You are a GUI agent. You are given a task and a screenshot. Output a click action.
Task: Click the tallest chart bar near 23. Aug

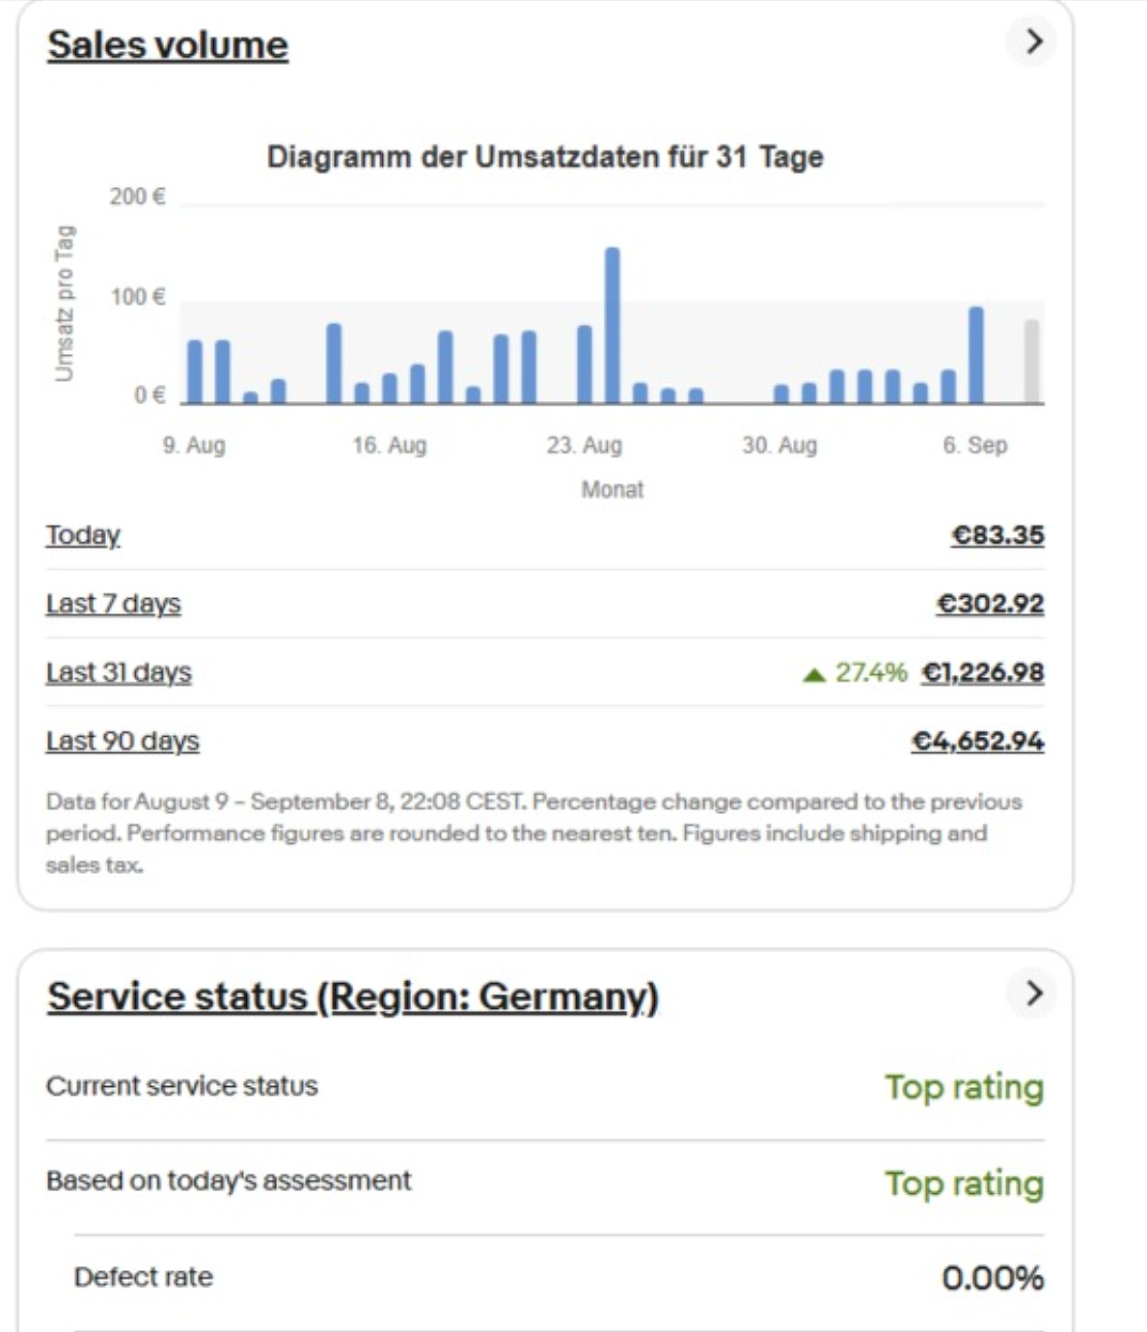(x=612, y=325)
